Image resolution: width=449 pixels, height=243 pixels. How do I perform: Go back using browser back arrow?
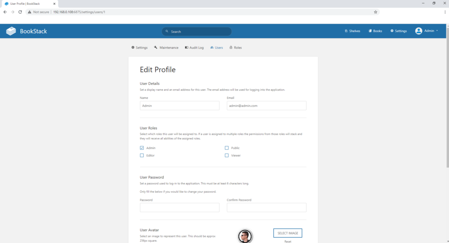pos(5,12)
